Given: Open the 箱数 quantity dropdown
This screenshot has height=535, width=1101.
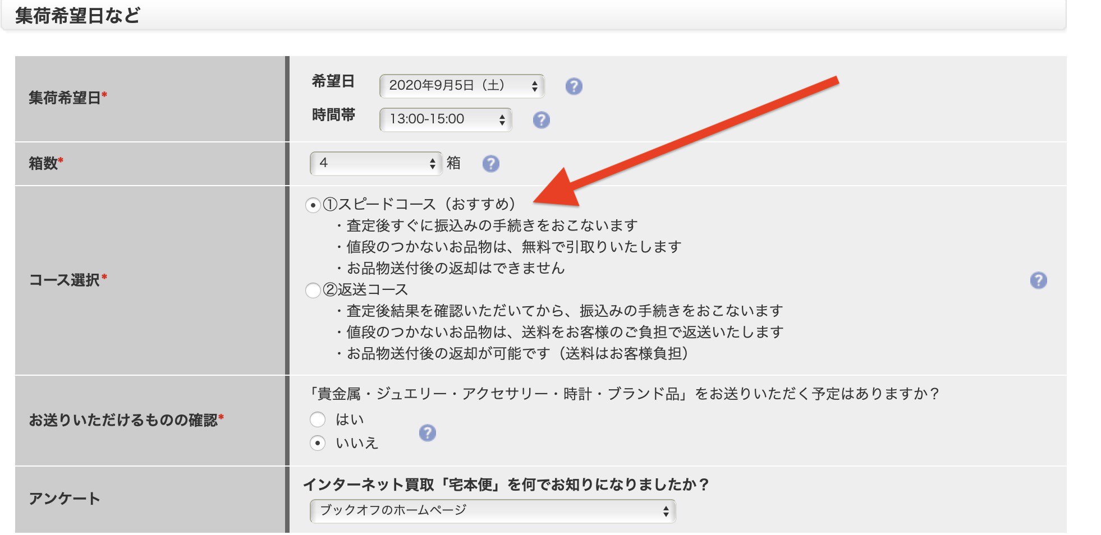Looking at the screenshot, I should click(x=375, y=163).
